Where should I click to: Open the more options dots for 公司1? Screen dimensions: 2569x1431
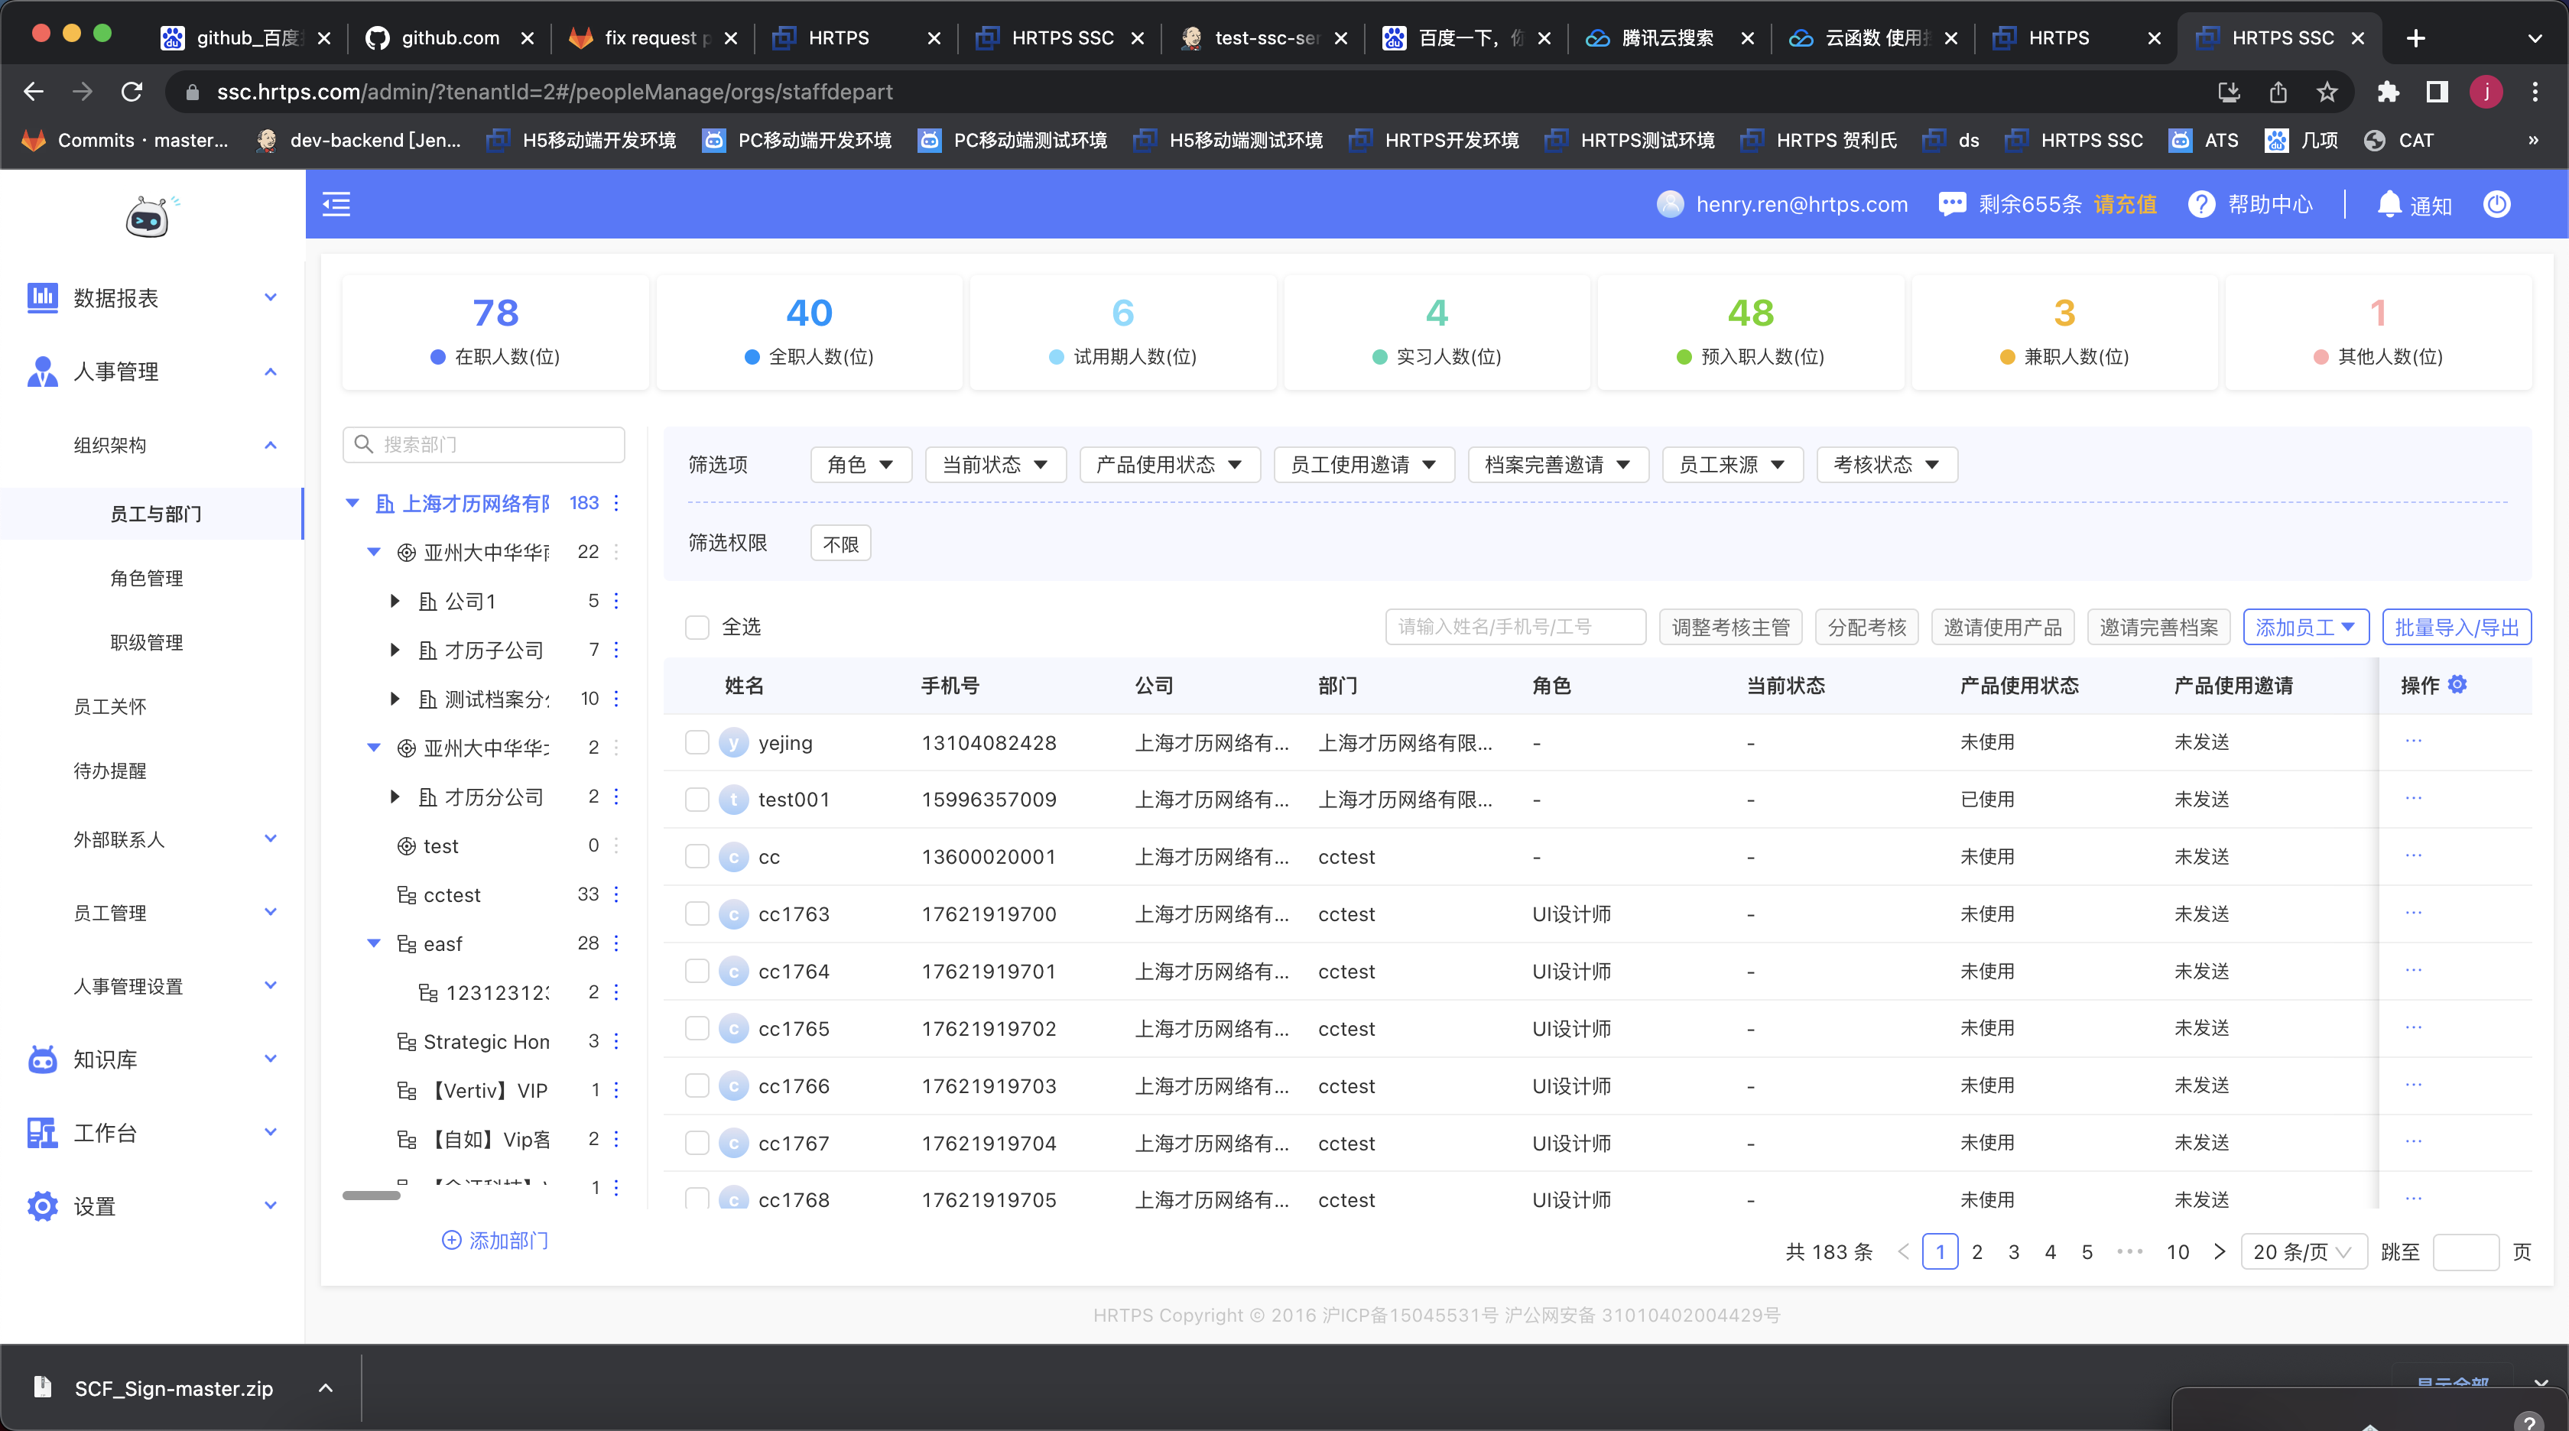click(x=616, y=600)
